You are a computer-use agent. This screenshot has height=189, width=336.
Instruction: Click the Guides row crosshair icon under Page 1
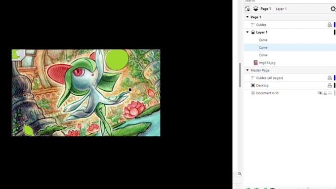tap(253, 25)
